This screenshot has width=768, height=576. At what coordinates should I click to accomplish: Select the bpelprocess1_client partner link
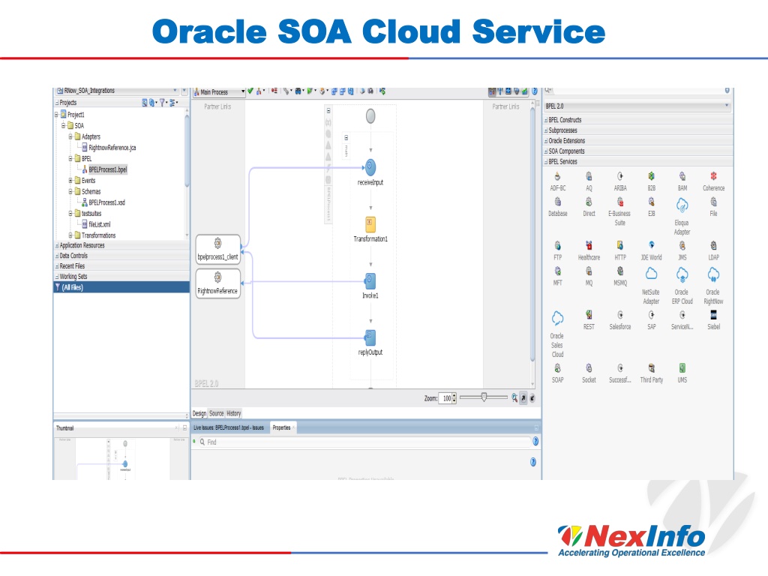(218, 249)
